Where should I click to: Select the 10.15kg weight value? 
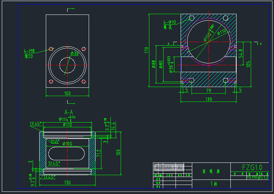click(253, 177)
